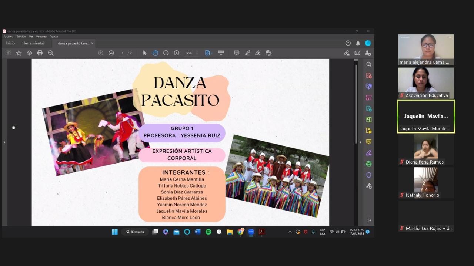Select Asociación Educativa participant video
The image size is (474, 266).
[x=426, y=83]
